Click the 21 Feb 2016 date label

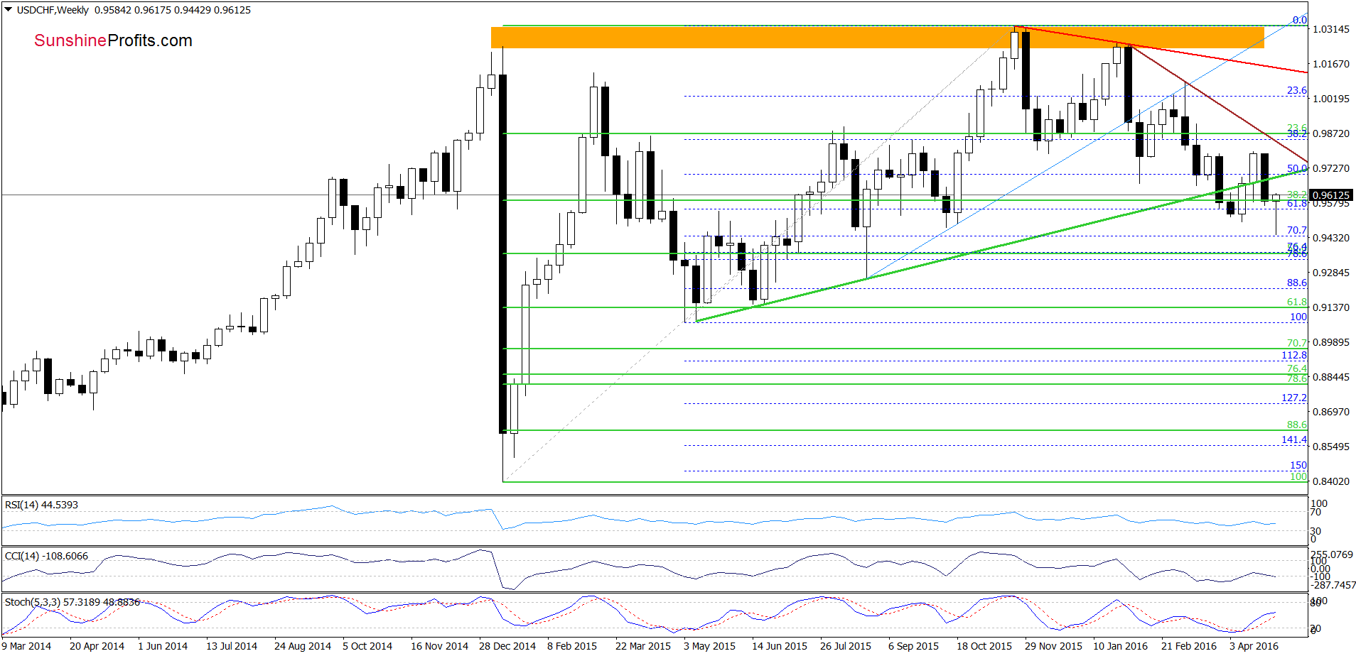pos(1189,646)
